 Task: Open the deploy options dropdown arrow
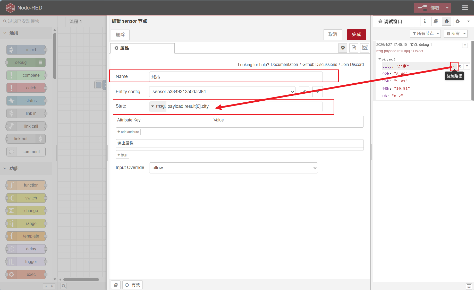pos(447,8)
